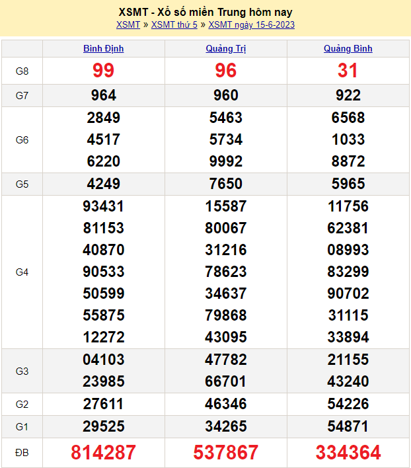This screenshot has width=411, height=468.
Task: Click G4 number 31115
Action: click(348, 315)
